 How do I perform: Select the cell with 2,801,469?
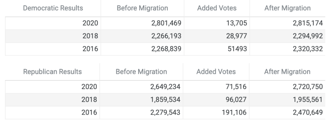pos(166,23)
